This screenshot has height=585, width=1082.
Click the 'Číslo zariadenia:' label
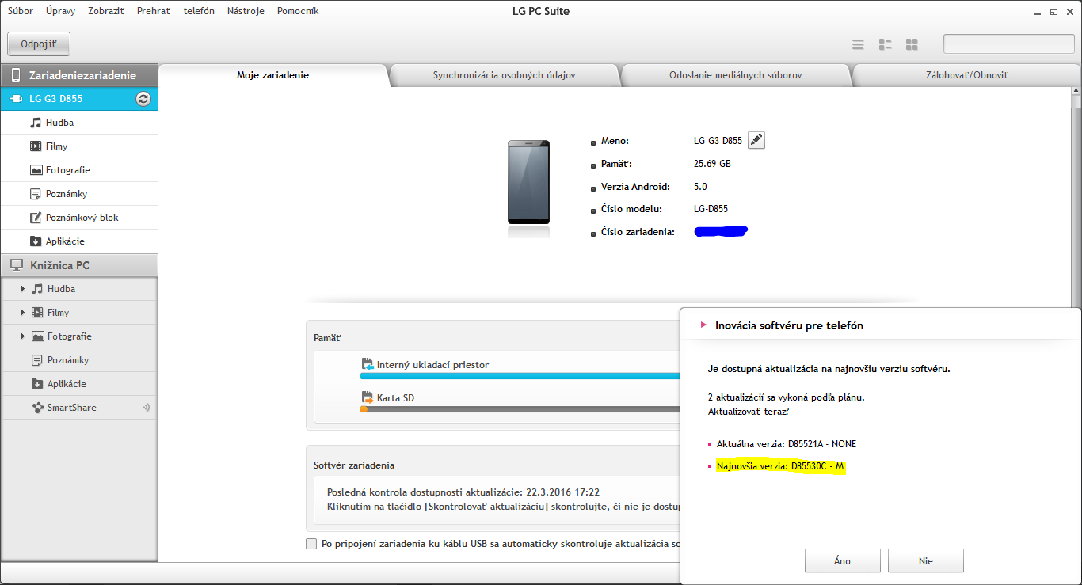(x=638, y=232)
